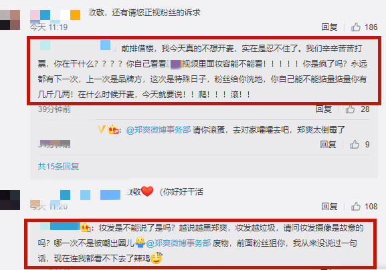Image resolution: width=386 pixels, height=270 pixels.
Task: Click crown badge in second highlighted reply
Action: 86,227
